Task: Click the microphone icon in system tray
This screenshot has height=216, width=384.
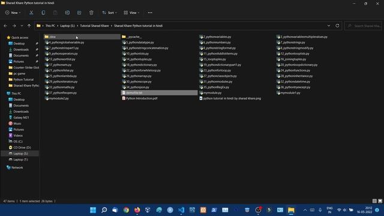Action: point(320,210)
